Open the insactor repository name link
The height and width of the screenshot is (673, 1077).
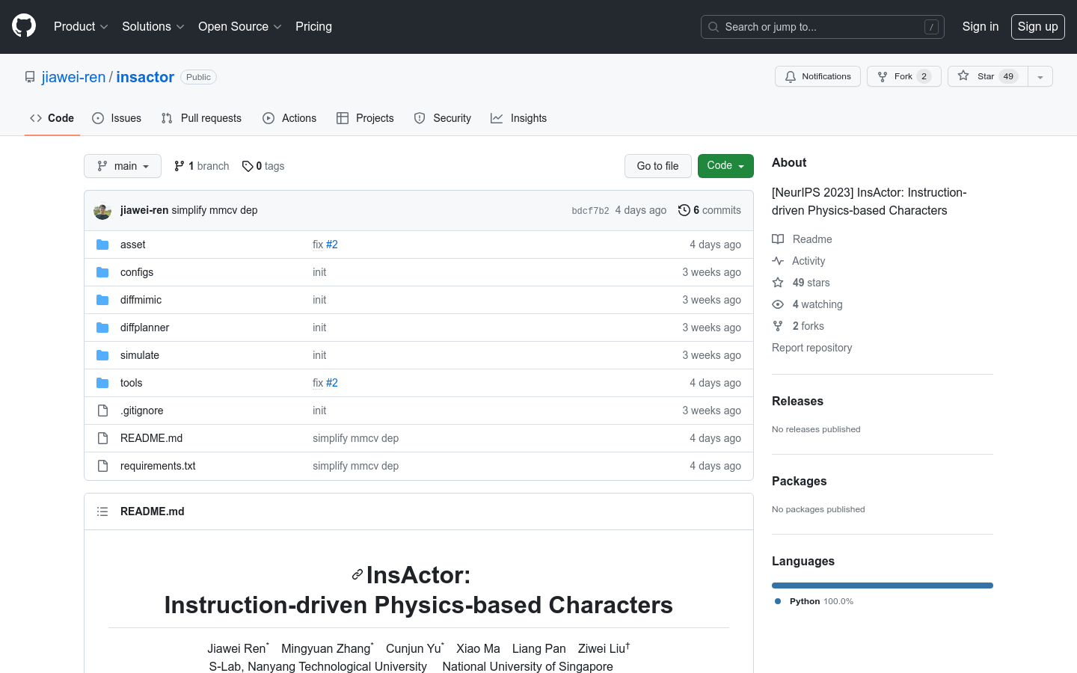[145, 77]
